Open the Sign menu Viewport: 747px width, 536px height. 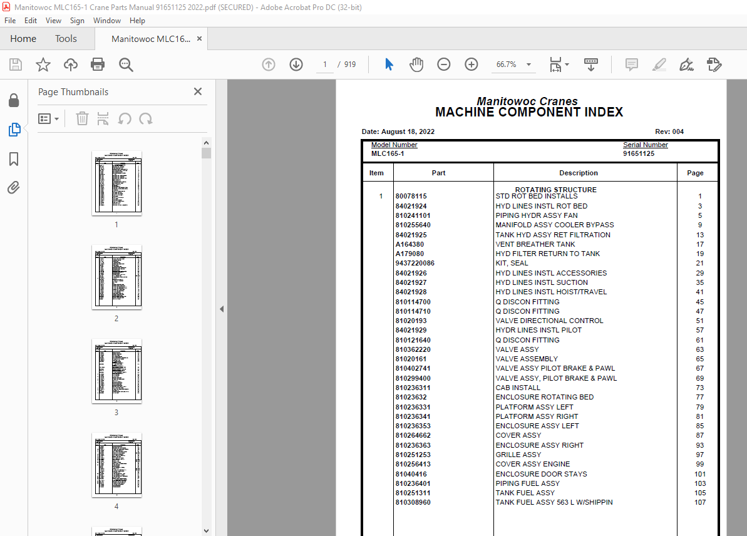pyautogui.click(x=77, y=21)
